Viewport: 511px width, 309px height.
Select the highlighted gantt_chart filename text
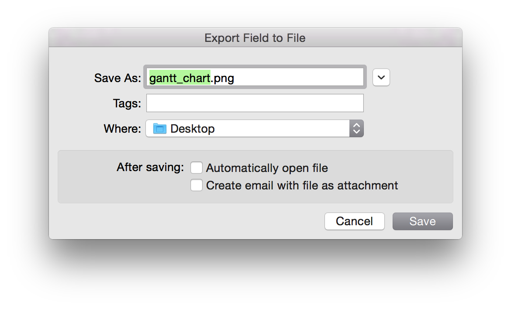[180, 78]
